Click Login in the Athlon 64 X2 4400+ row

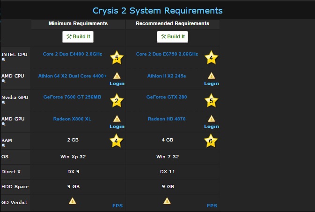(117, 84)
